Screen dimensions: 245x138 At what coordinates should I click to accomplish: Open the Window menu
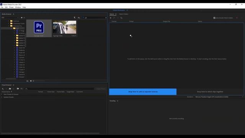(x=18, y=7)
